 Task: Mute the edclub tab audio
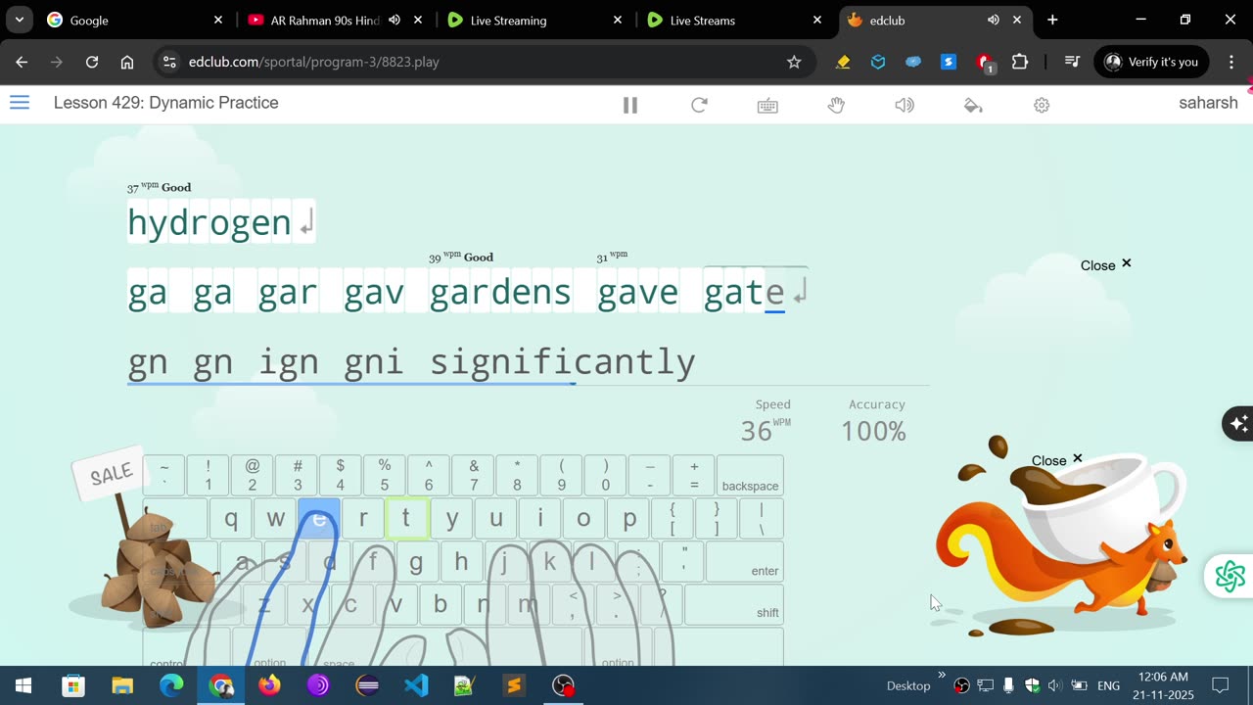pyautogui.click(x=993, y=20)
